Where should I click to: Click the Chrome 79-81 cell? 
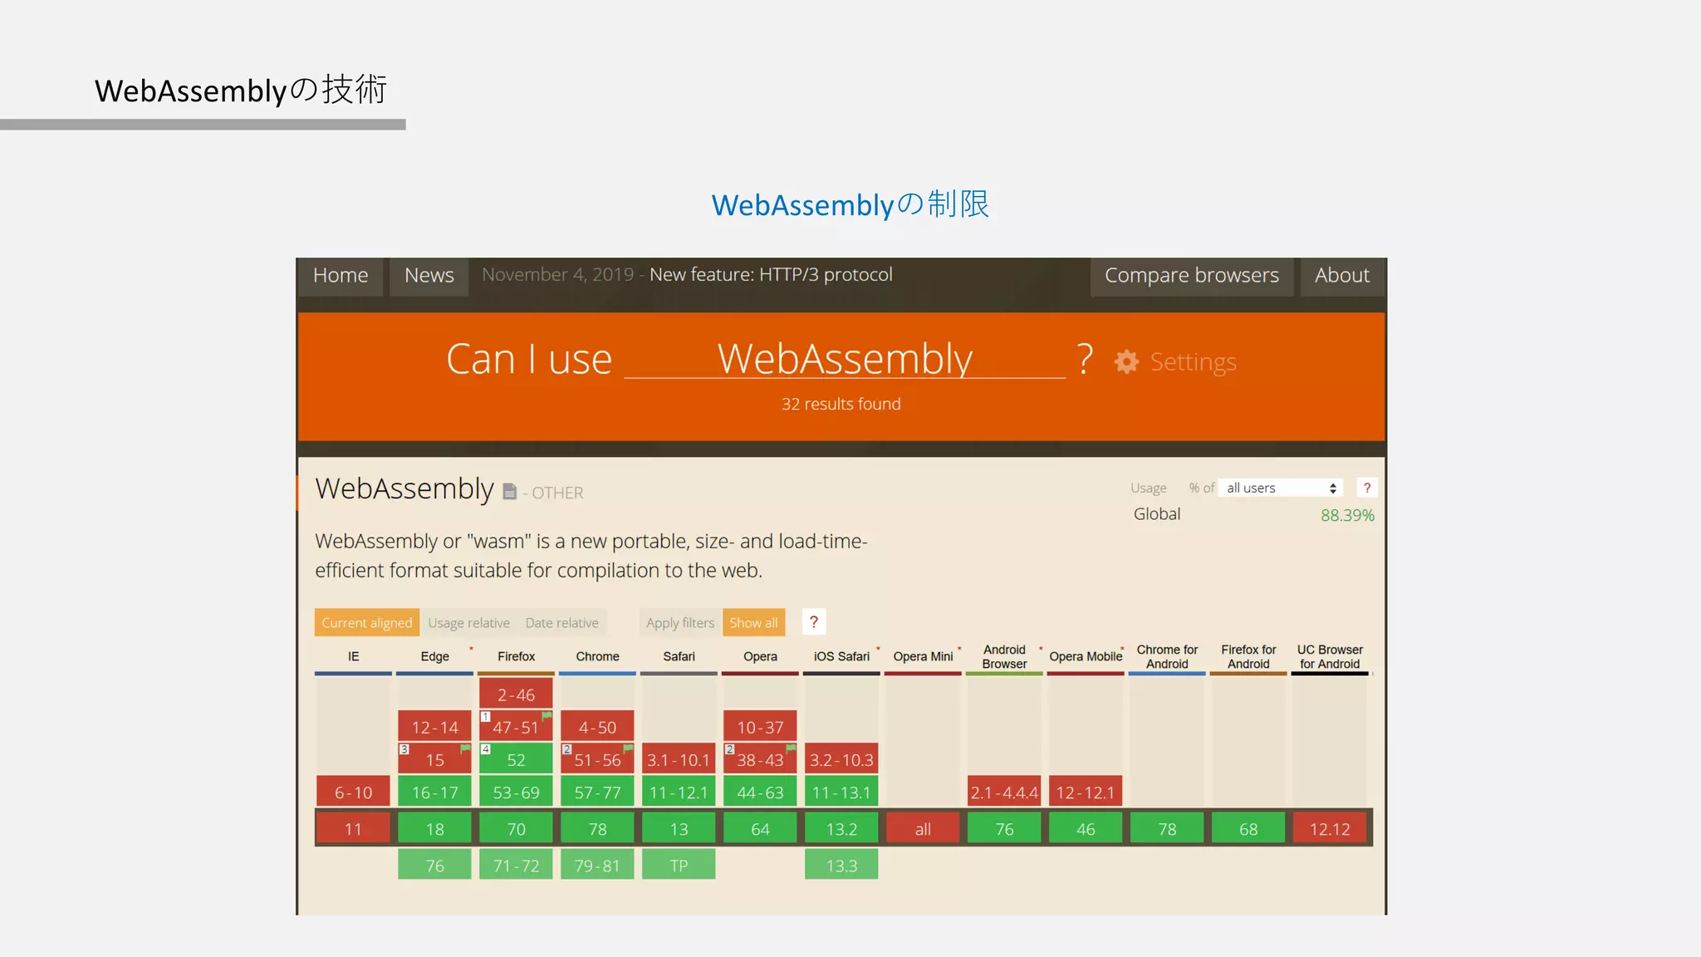click(x=597, y=865)
